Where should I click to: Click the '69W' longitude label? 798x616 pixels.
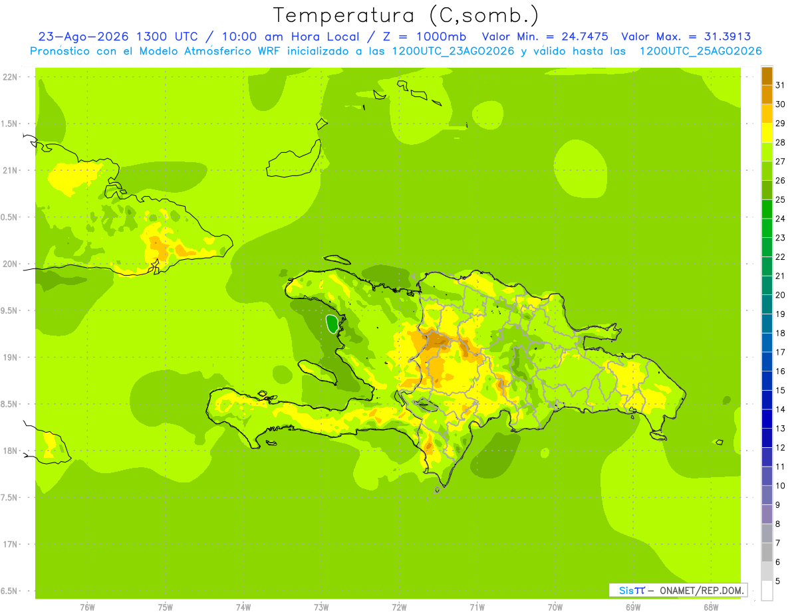click(633, 608)
